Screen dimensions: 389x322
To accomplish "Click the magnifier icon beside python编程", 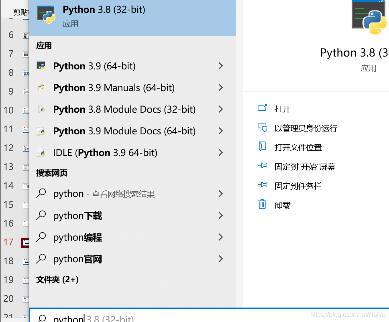I will click(x=41, y=237).
